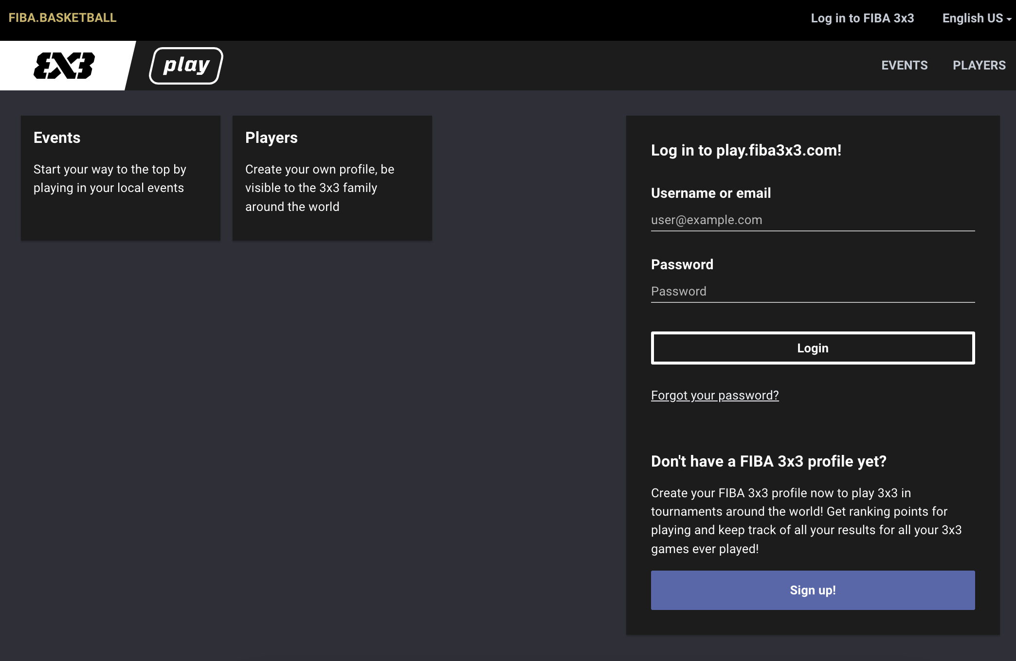Screen dimensions: 1016x661
Task: Open the FIBA.BASKETBALL link
Action: pyautogui.click(x=62, y=18)
